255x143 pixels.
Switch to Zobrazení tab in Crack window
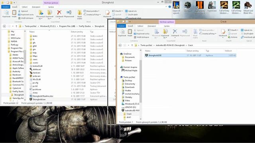pyautogui.click(x=152, y=26)
